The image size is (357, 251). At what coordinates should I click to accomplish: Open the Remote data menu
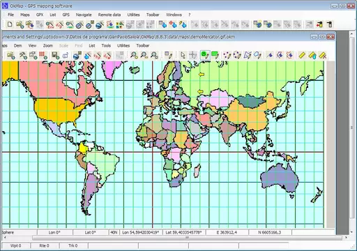click(109, 15)
